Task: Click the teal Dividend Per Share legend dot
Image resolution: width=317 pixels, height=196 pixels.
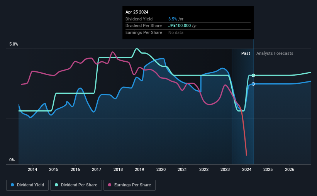Action: (x=56, y=185)
